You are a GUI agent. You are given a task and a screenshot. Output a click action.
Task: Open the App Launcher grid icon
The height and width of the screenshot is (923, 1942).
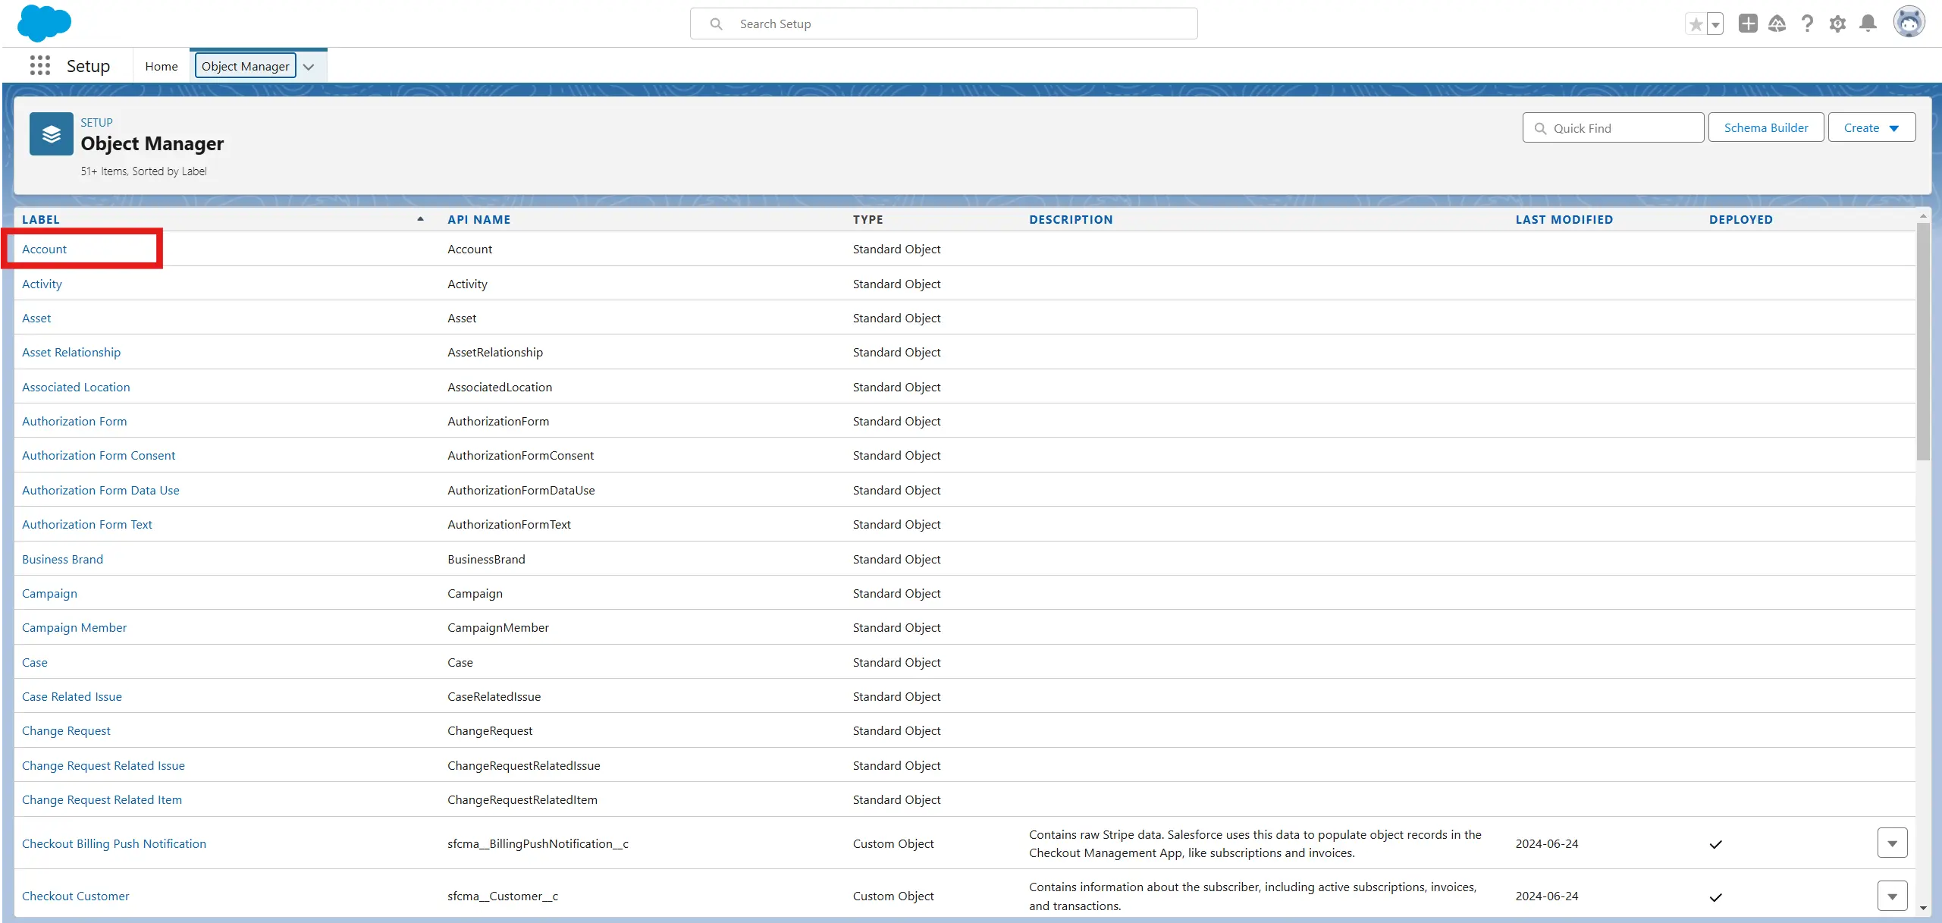(39, 66)
